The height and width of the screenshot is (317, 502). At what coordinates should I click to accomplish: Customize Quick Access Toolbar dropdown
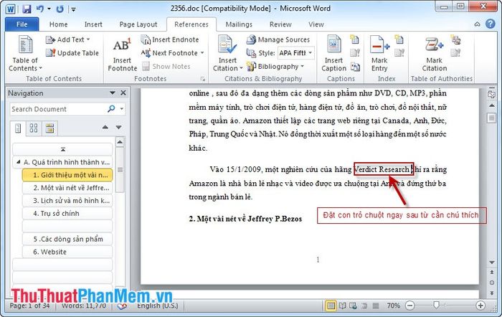point(73,9)
